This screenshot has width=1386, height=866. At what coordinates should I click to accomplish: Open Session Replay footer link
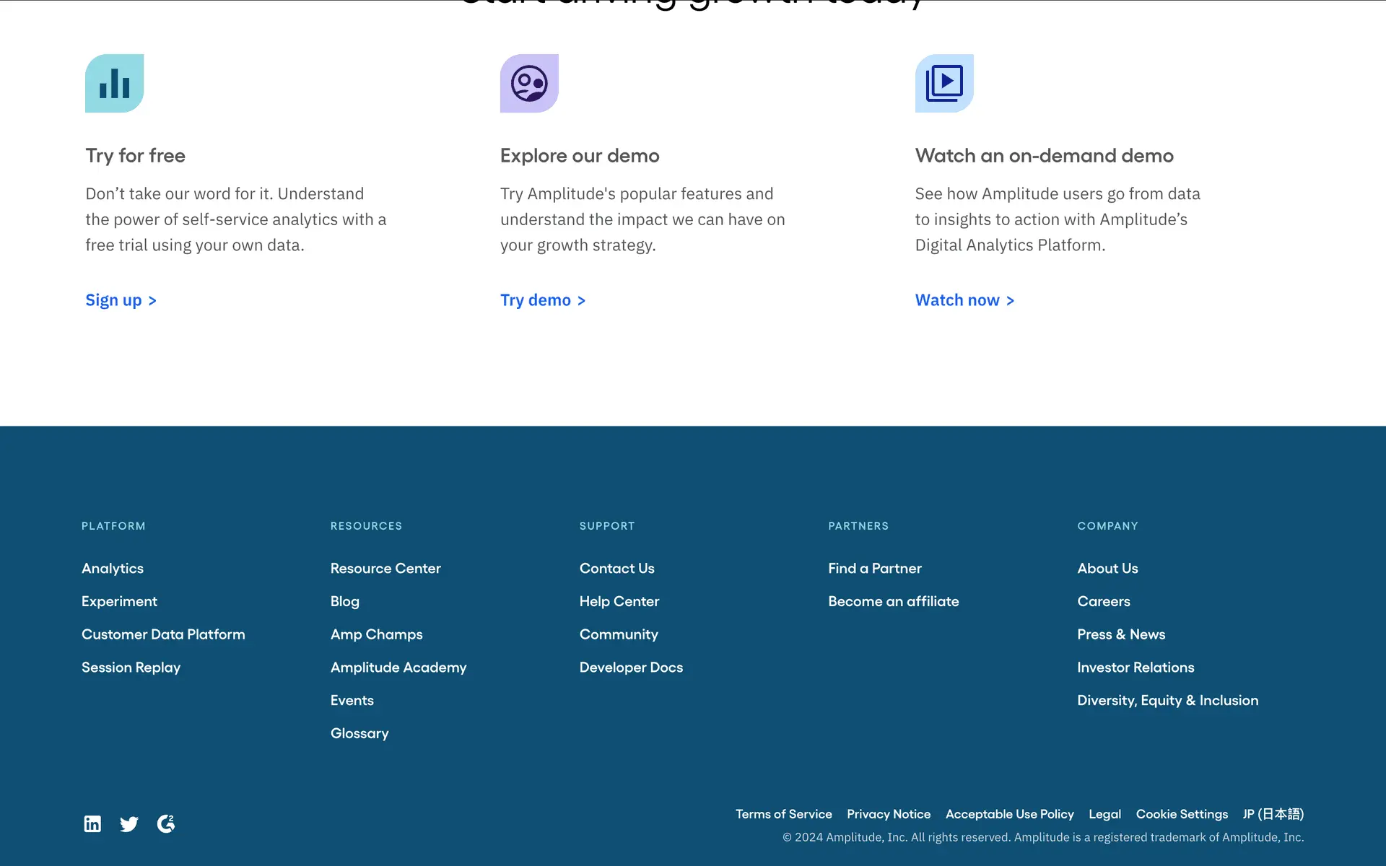131,668
